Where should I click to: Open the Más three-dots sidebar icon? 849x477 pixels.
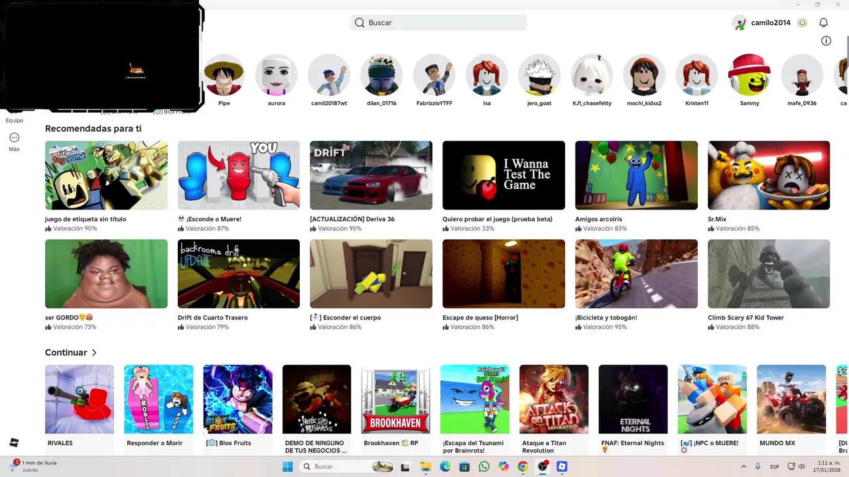(14, 138)
